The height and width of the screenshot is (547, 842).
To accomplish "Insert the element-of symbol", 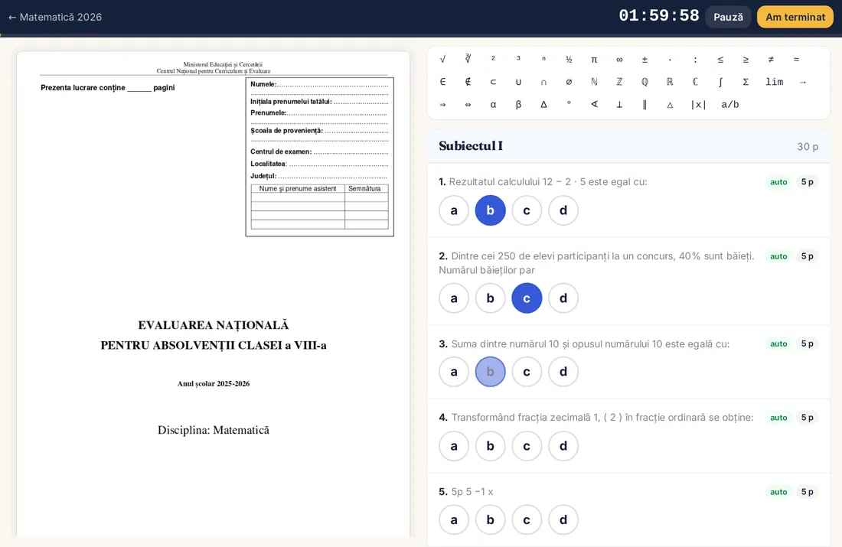I will pyautogui.click(x=442, y=82).
